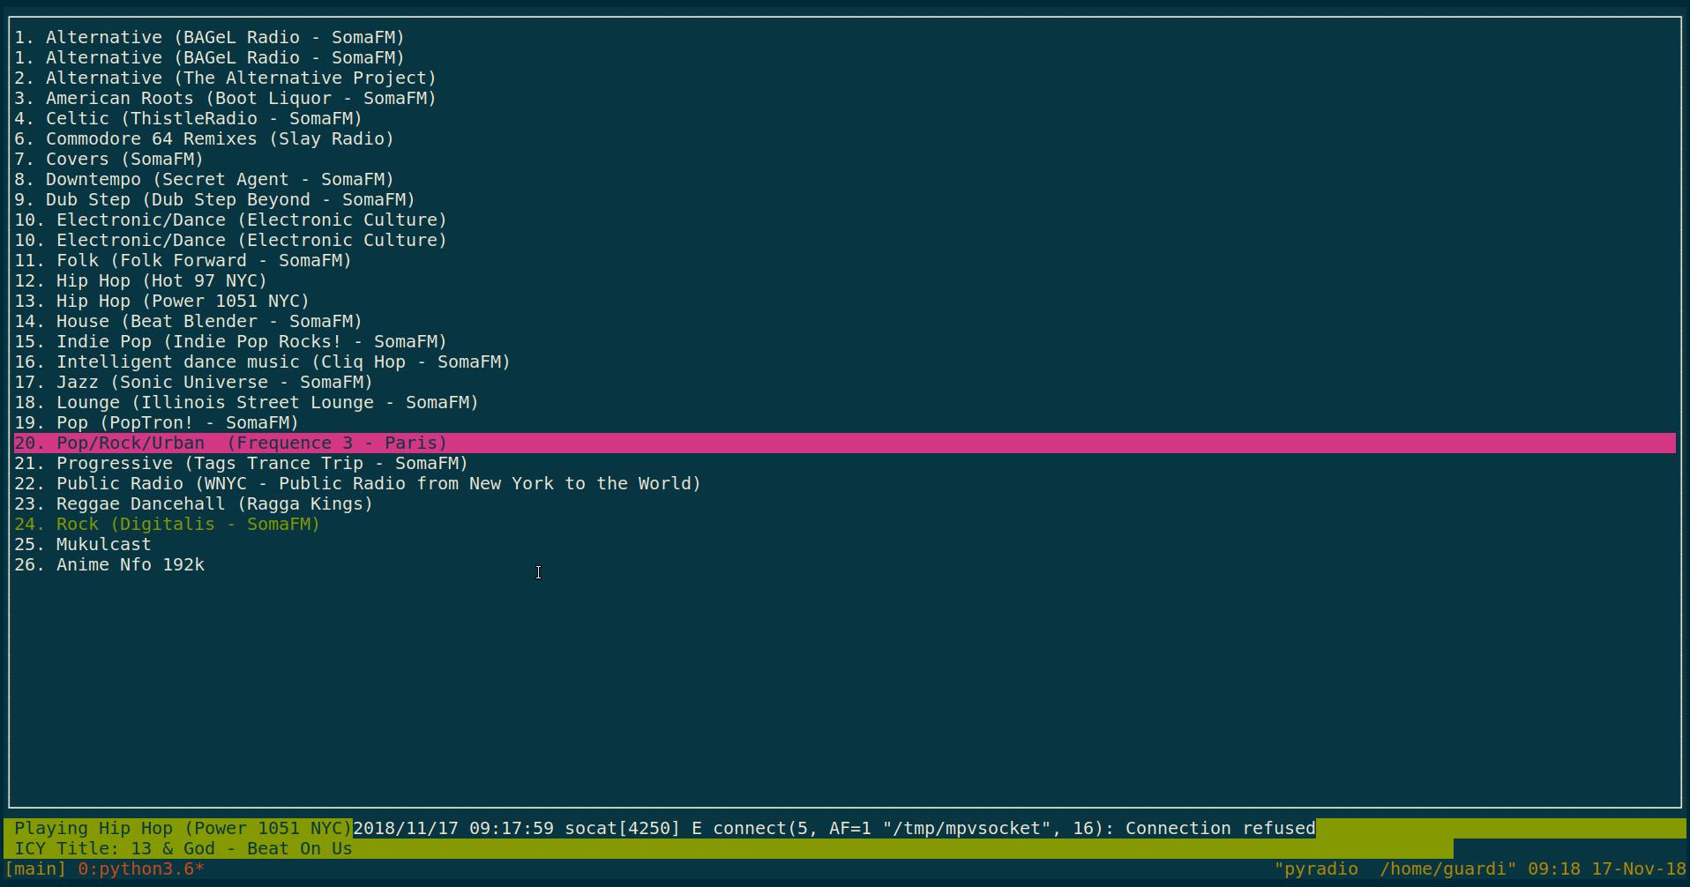Click the 09:18 clock in status bar
The image size is (1690, 887).
(1553, 868)
